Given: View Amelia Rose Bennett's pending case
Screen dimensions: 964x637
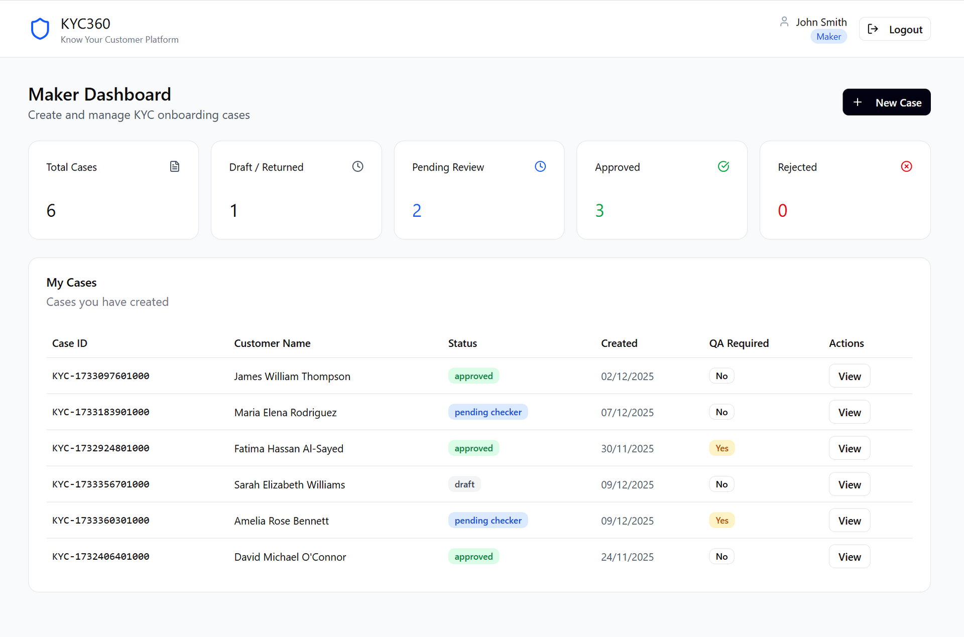Looking at the screenshot, I should [849, 521].
